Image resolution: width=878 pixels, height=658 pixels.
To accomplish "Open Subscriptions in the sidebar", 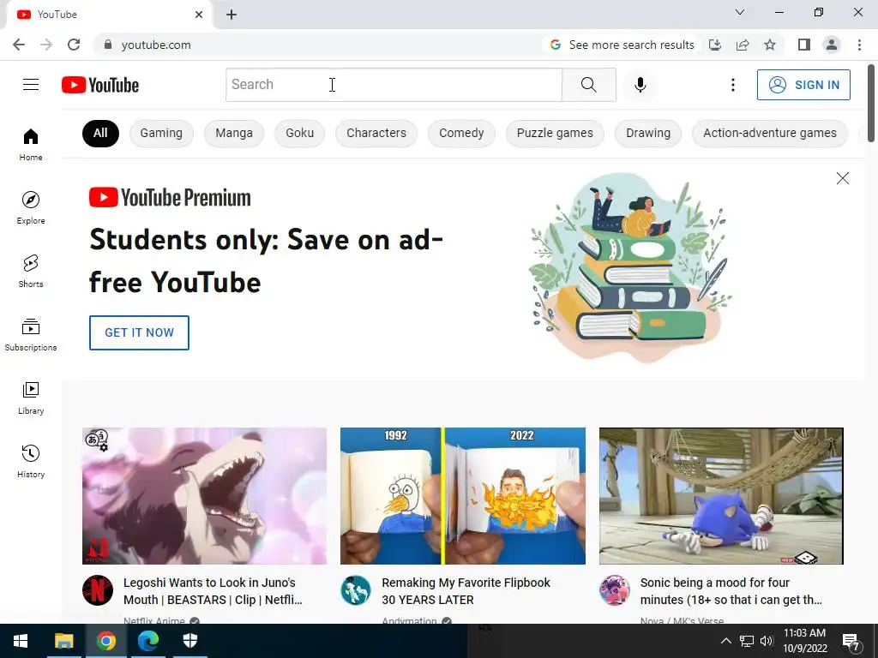I will [x=31, y=335].
